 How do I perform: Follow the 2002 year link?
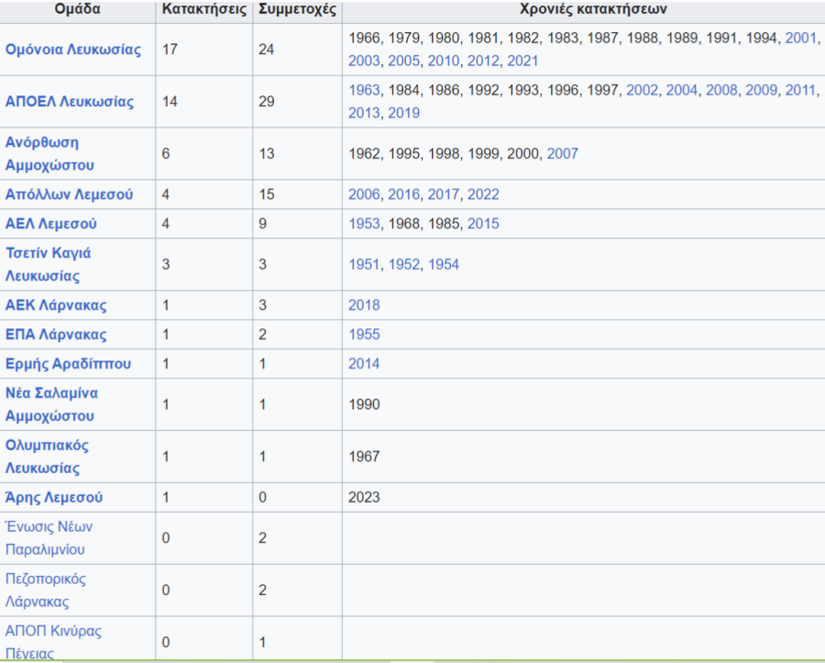coord(642,90)
